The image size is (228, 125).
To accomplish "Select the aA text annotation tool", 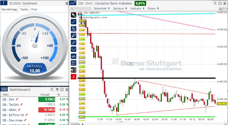I will click(x=74, y=56).
